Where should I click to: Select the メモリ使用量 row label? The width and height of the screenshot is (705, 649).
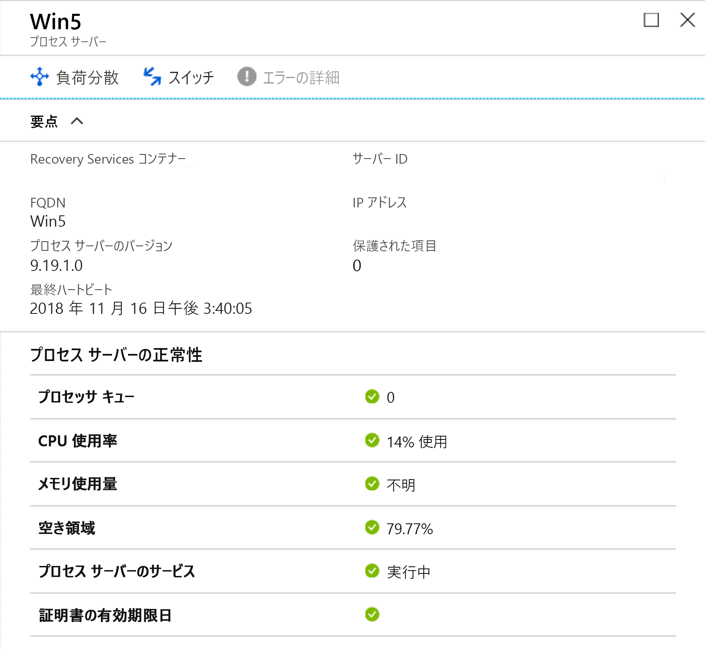(78, 484)
